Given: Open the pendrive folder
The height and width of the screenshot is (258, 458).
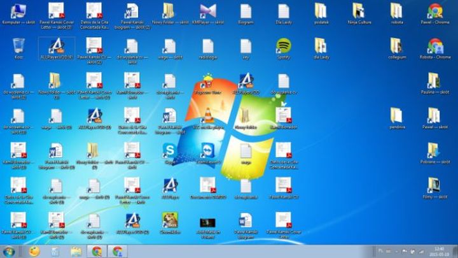Looking at the screenshot, I should click(397, 118).
